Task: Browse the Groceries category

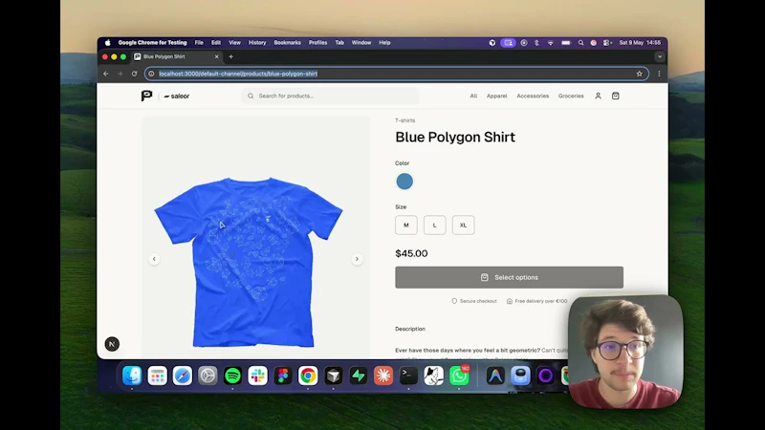Action: click(571, 97)
